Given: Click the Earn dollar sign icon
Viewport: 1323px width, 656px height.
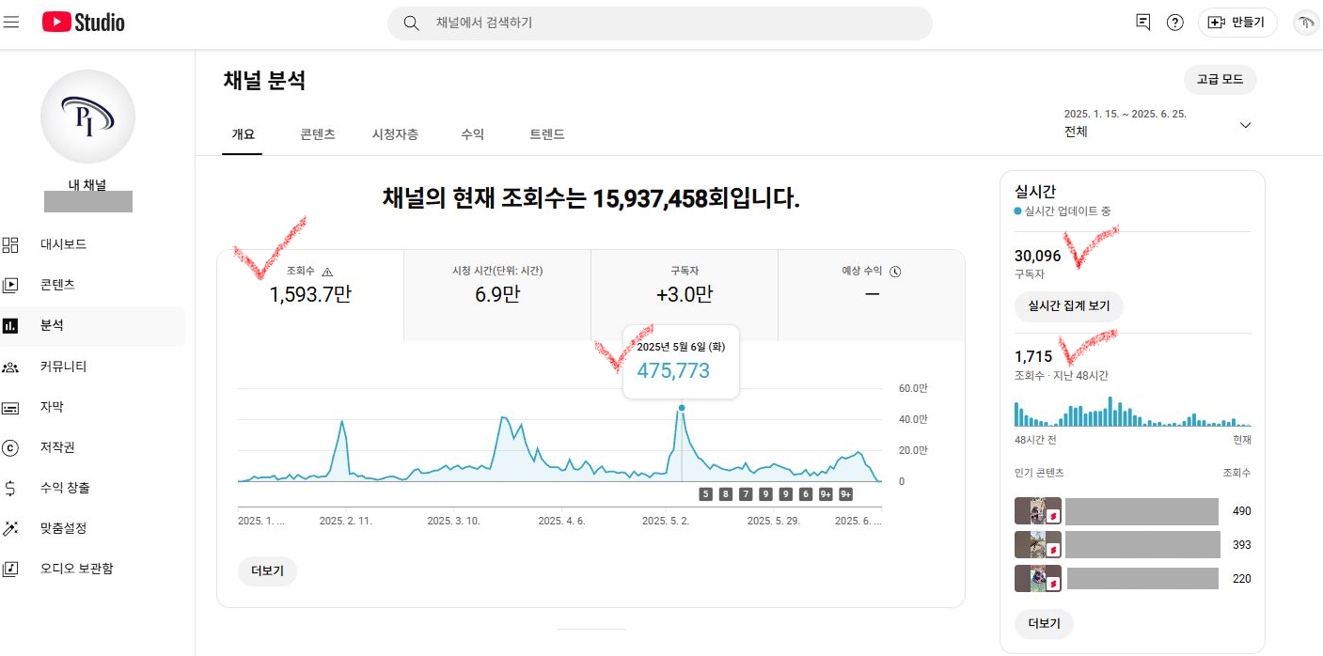Looking at the screenshot, I should [11, 488].
